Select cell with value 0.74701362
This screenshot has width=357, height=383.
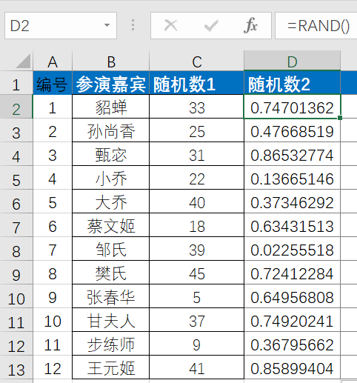(x=292, y=107)
